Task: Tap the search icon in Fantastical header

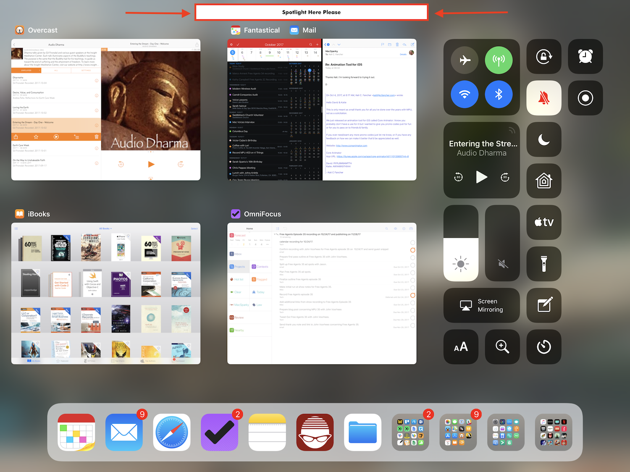Action: coord(311,45)
